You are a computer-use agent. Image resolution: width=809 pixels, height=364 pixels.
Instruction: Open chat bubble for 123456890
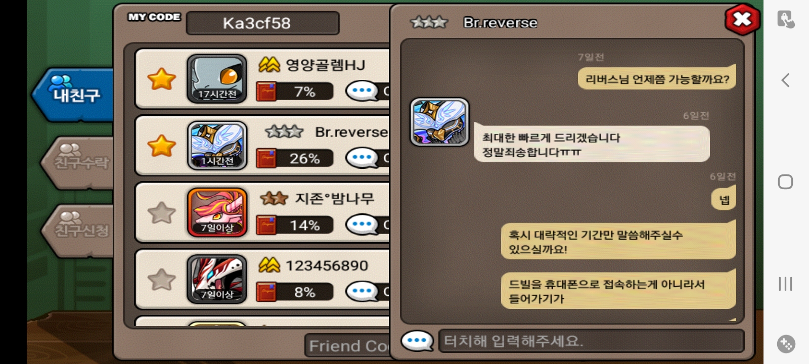(362, 292)
